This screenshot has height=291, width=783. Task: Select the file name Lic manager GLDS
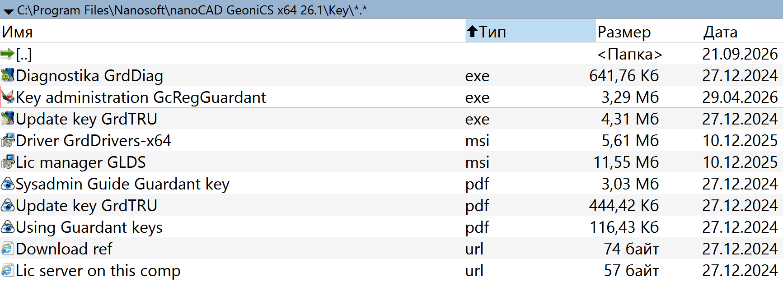coord(81,162)
